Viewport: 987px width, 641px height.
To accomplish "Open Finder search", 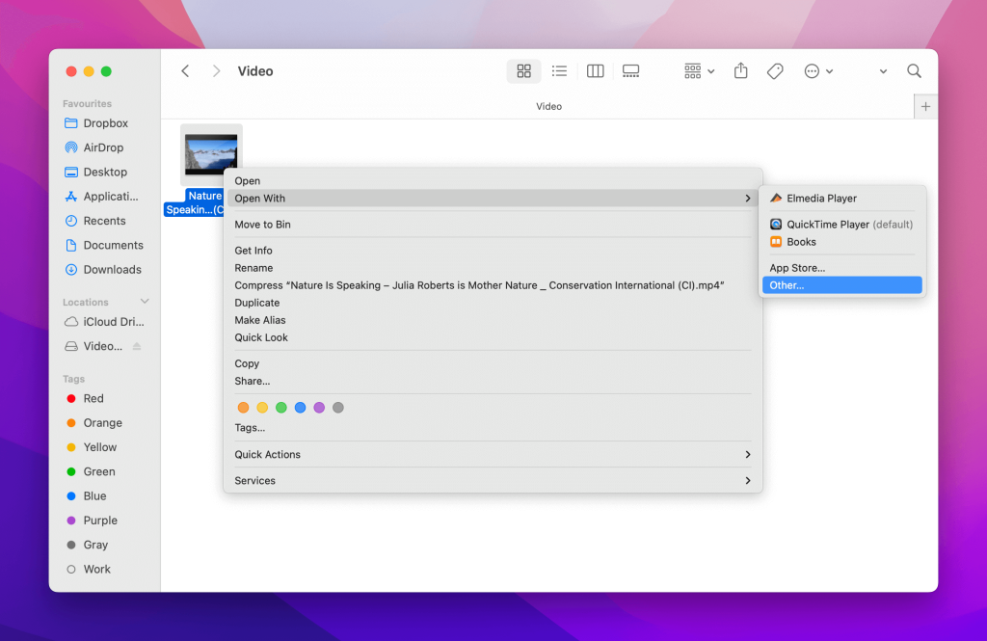I will tap(914, 70).
